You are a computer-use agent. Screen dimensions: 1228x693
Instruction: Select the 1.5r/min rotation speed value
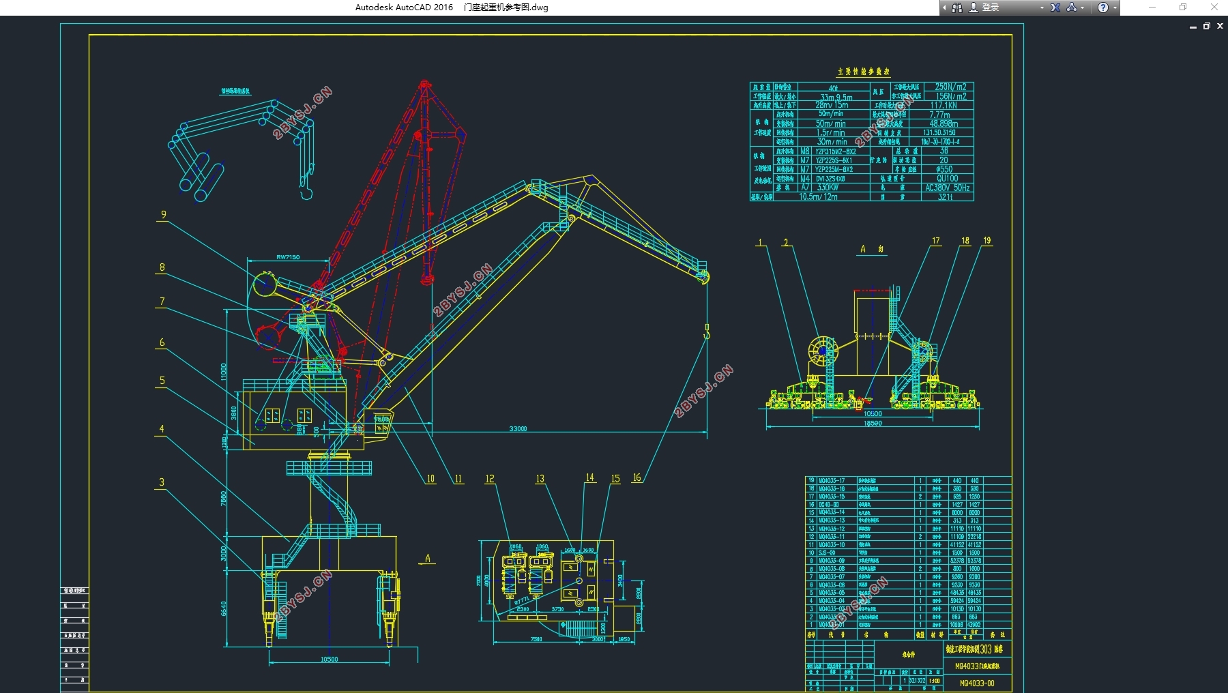[830, 133]
